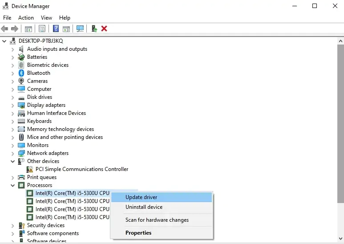Screen dimensions: 344x244
Task: Click the Audio inputs and outputs speaker icon
Action: click(21, 49)
